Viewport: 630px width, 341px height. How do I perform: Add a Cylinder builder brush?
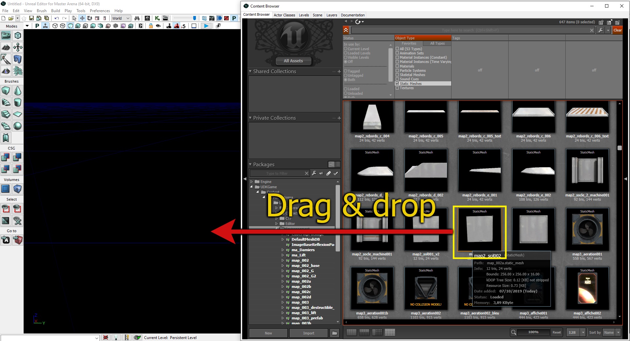(x=18, y=102)
